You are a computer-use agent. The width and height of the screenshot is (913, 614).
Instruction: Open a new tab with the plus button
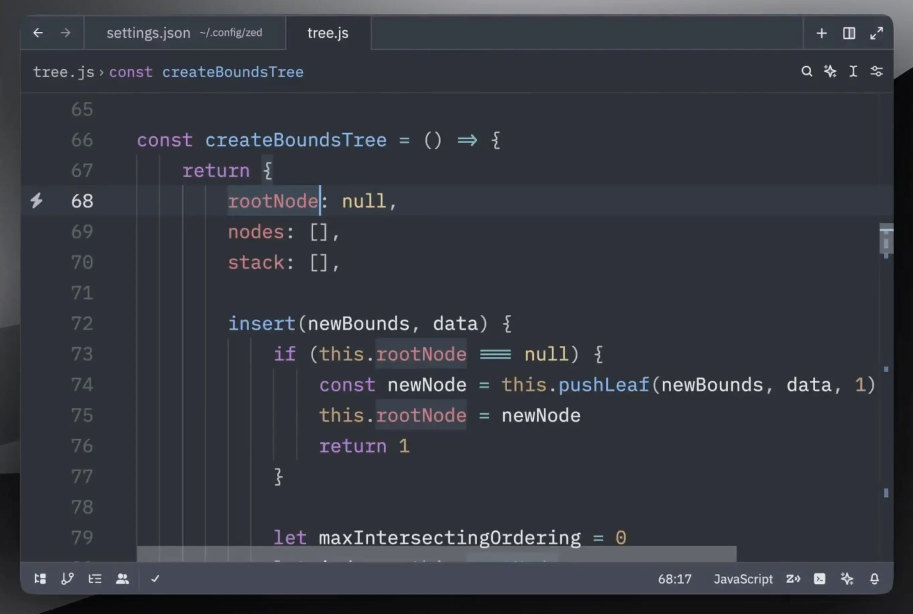[x=821, y=33]
